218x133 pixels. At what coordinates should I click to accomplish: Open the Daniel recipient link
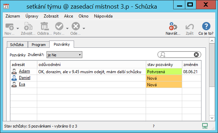click(x=24, y=78)
